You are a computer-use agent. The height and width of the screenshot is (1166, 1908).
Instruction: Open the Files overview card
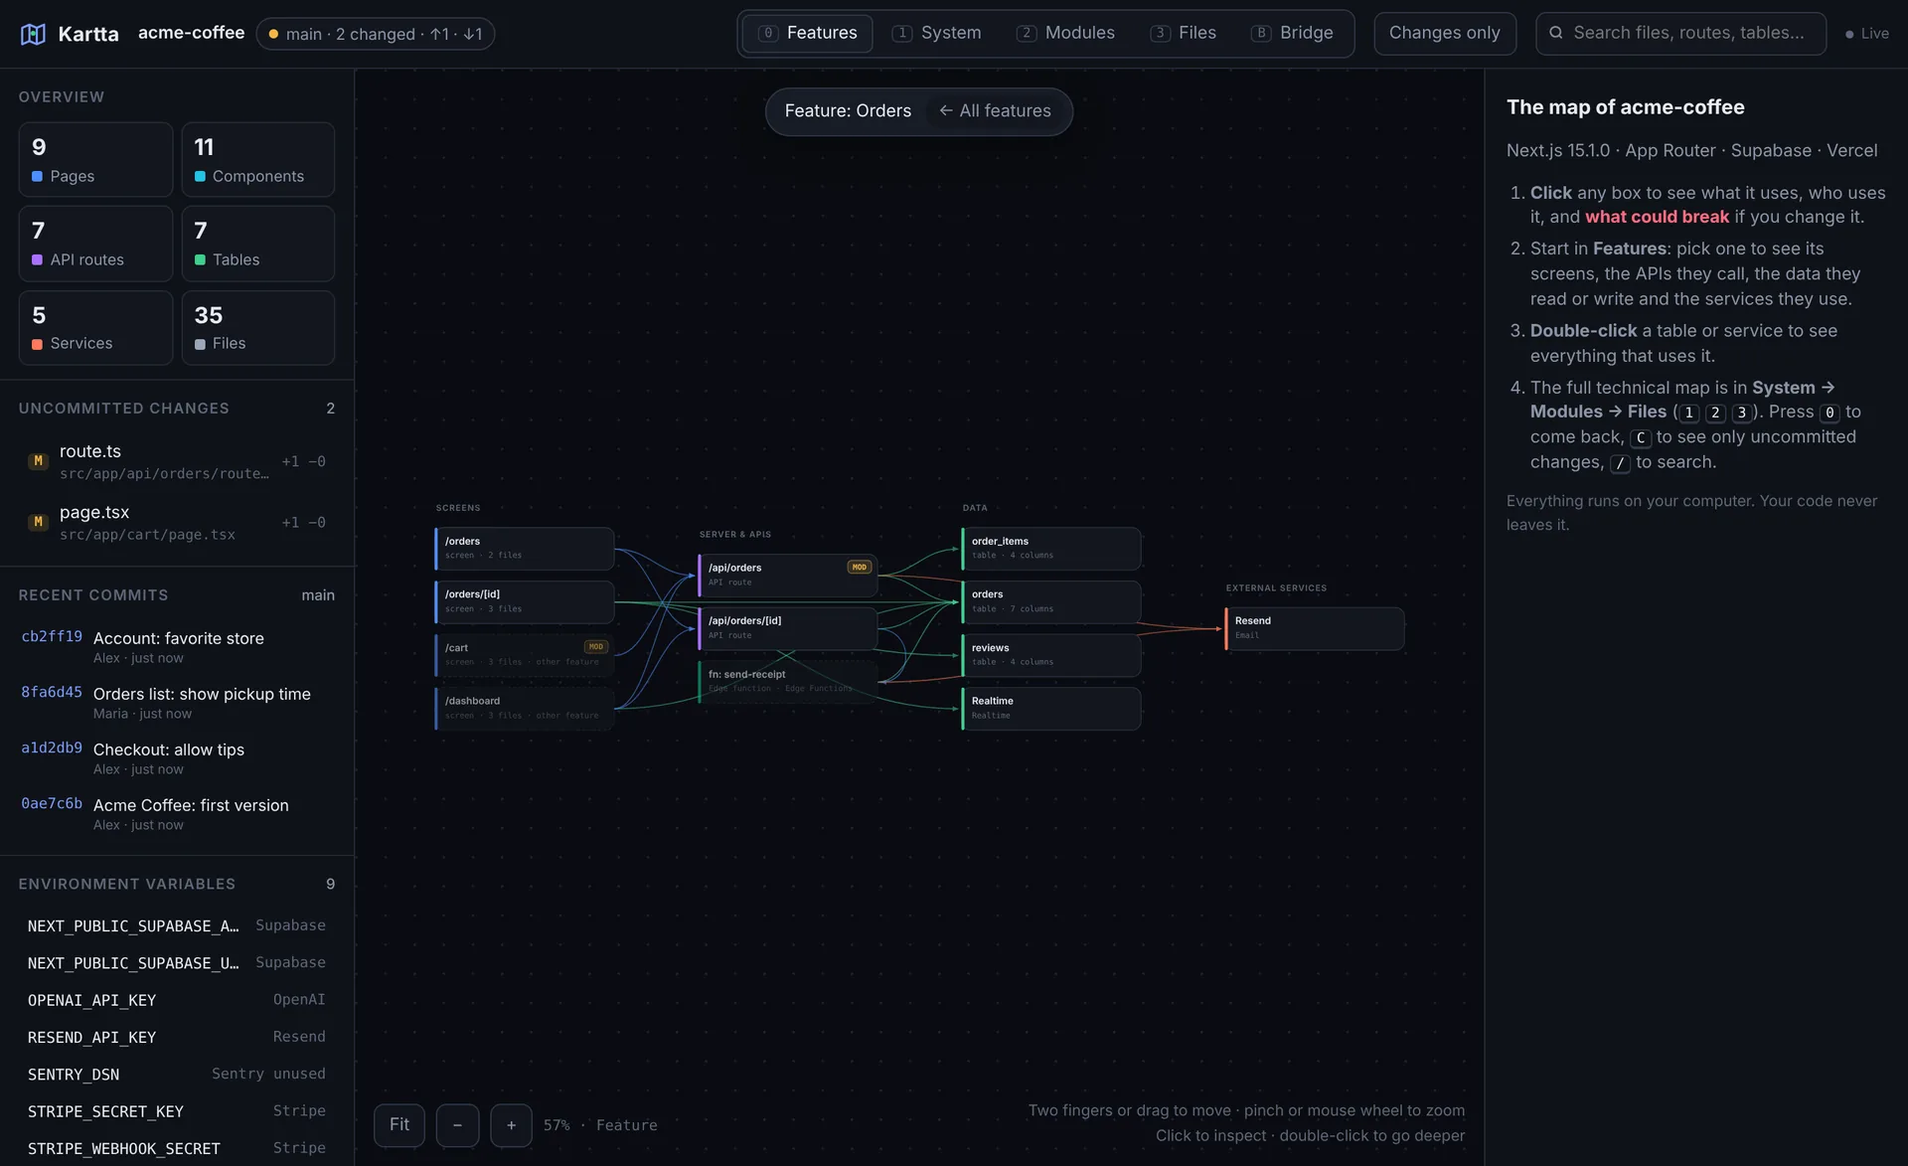click(257, 328)
